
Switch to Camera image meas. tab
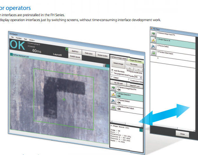[118, 58]
